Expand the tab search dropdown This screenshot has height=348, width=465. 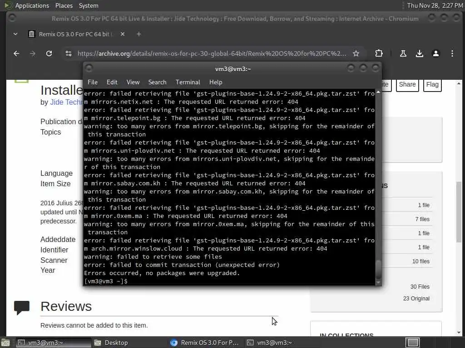[15, 34]
